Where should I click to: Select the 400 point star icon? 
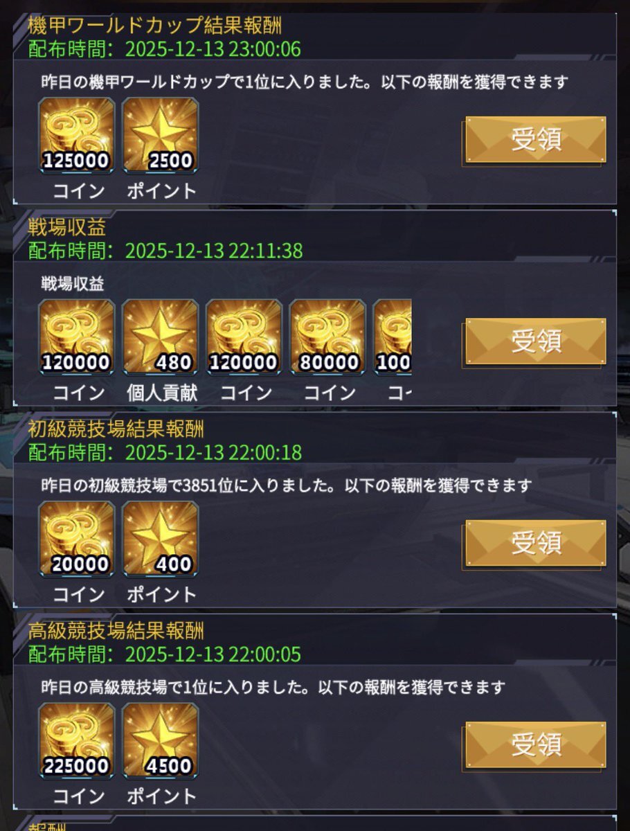tap(160, 539)
